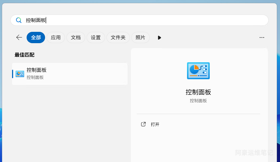Click the gray 控制面板 subtitle in result list
This screenshot has height=162, width=280.
click(35, 77)
